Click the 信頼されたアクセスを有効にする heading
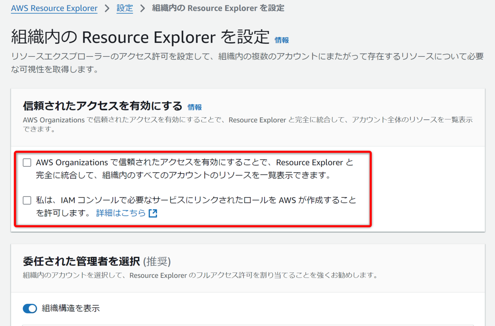The height and width of the screenshot is (326, 495). (103, 106)
